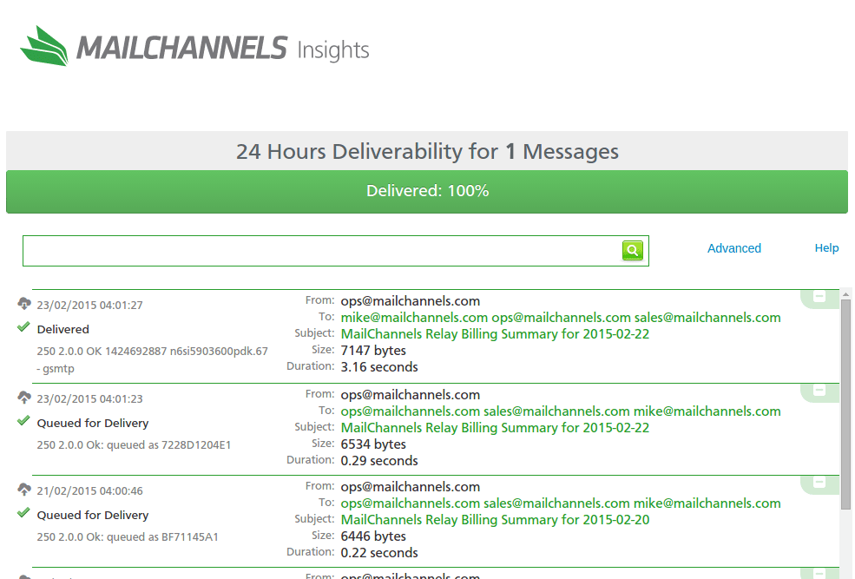This screenshot has height=579, width=855.
Task: Click the timestamp 21/02/2015 04:00:46
Action: click(90, 491)
